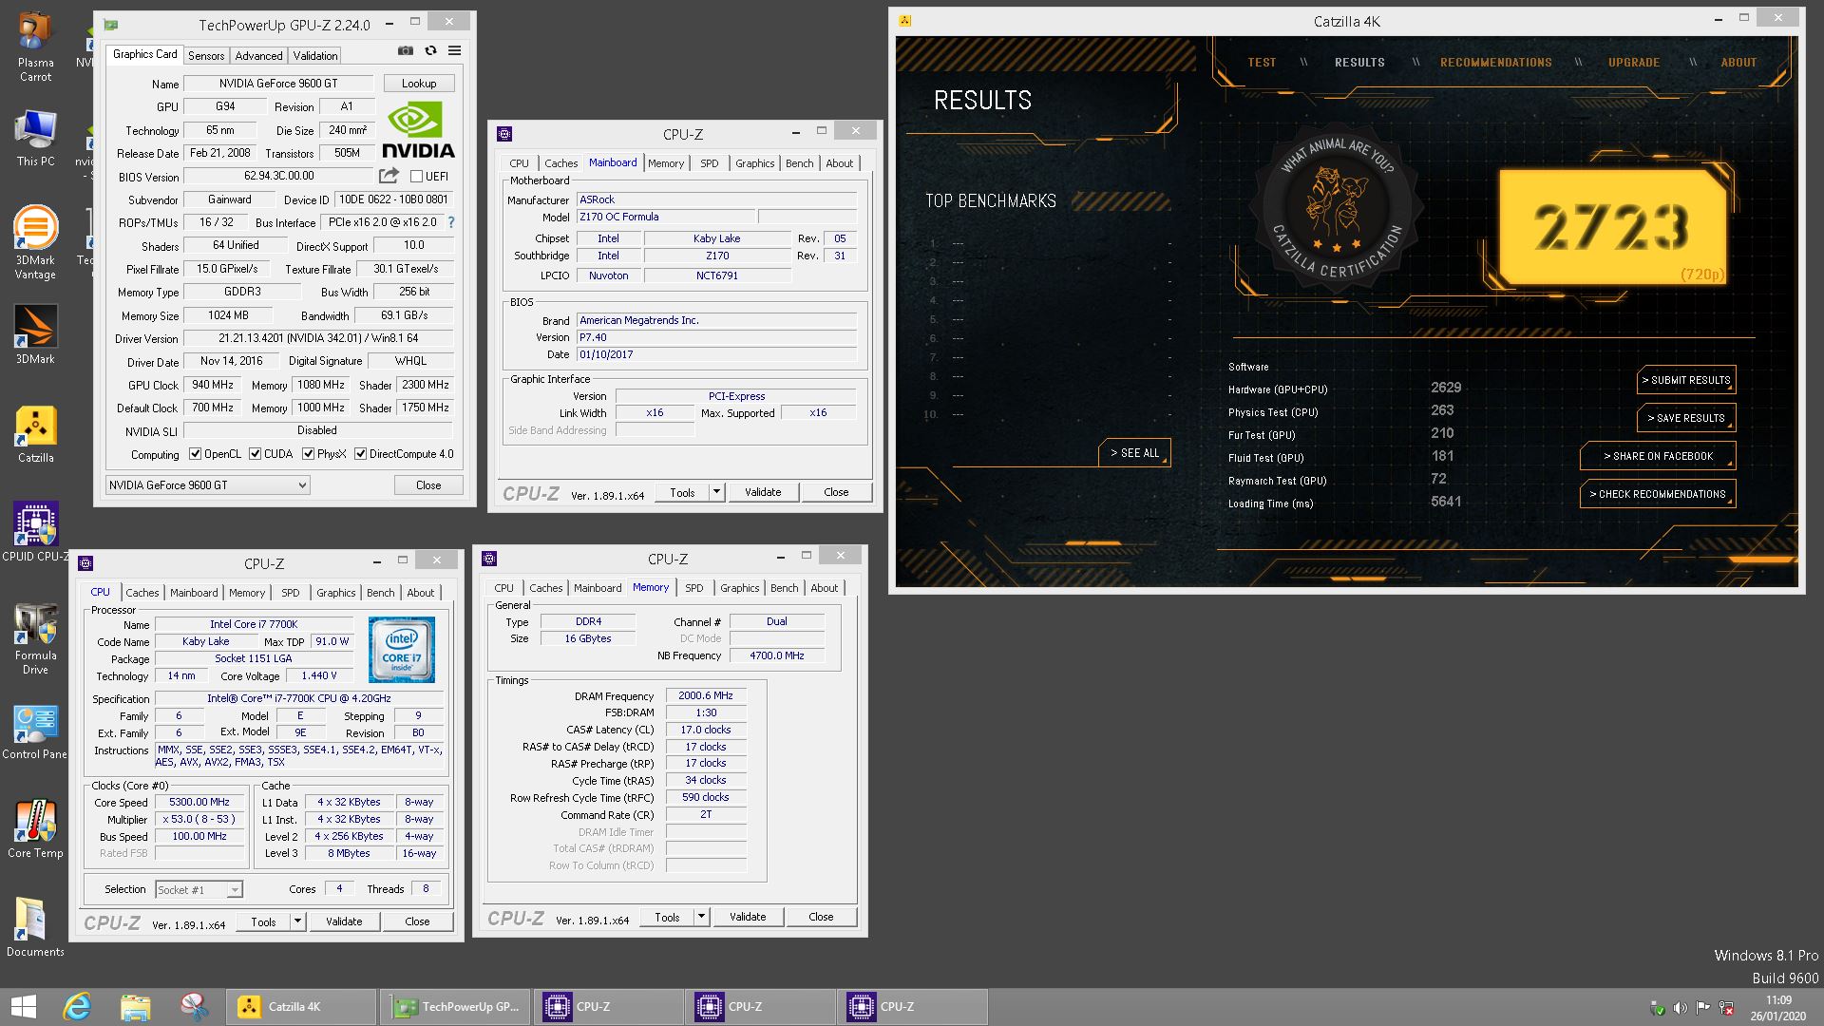1824x1026 pixels.
Task: Launch Internet Explorer from taskbar
Action: tap(78, 1007)
